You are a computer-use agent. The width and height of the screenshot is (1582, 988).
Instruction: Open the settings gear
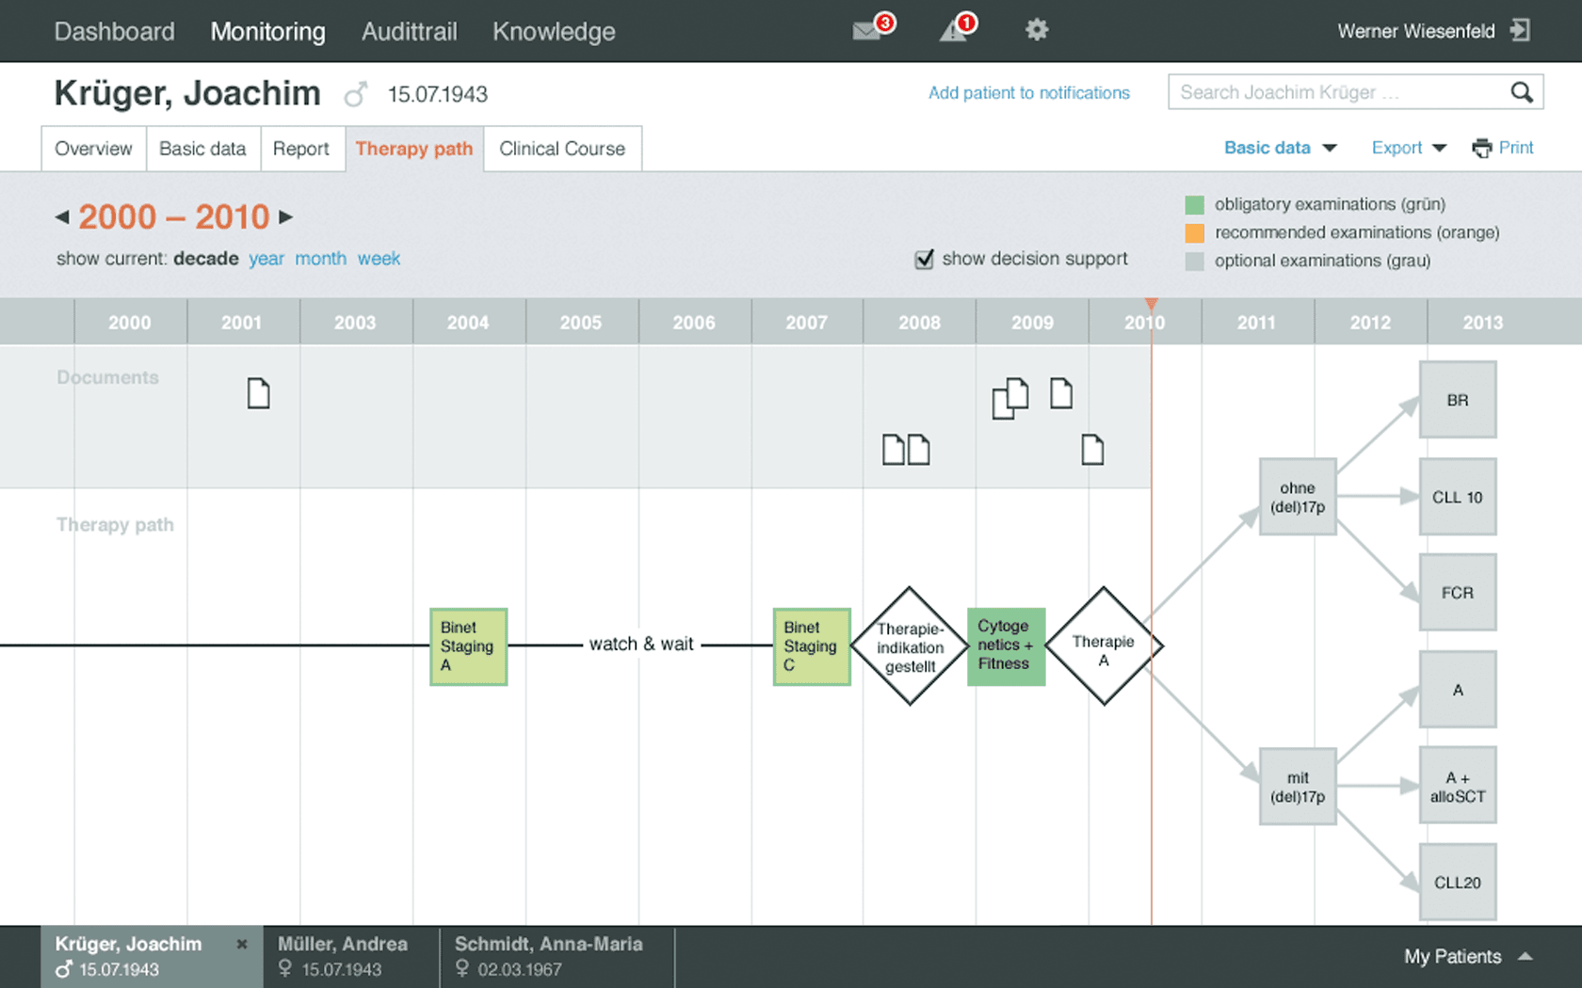[x=1037, y=30]
